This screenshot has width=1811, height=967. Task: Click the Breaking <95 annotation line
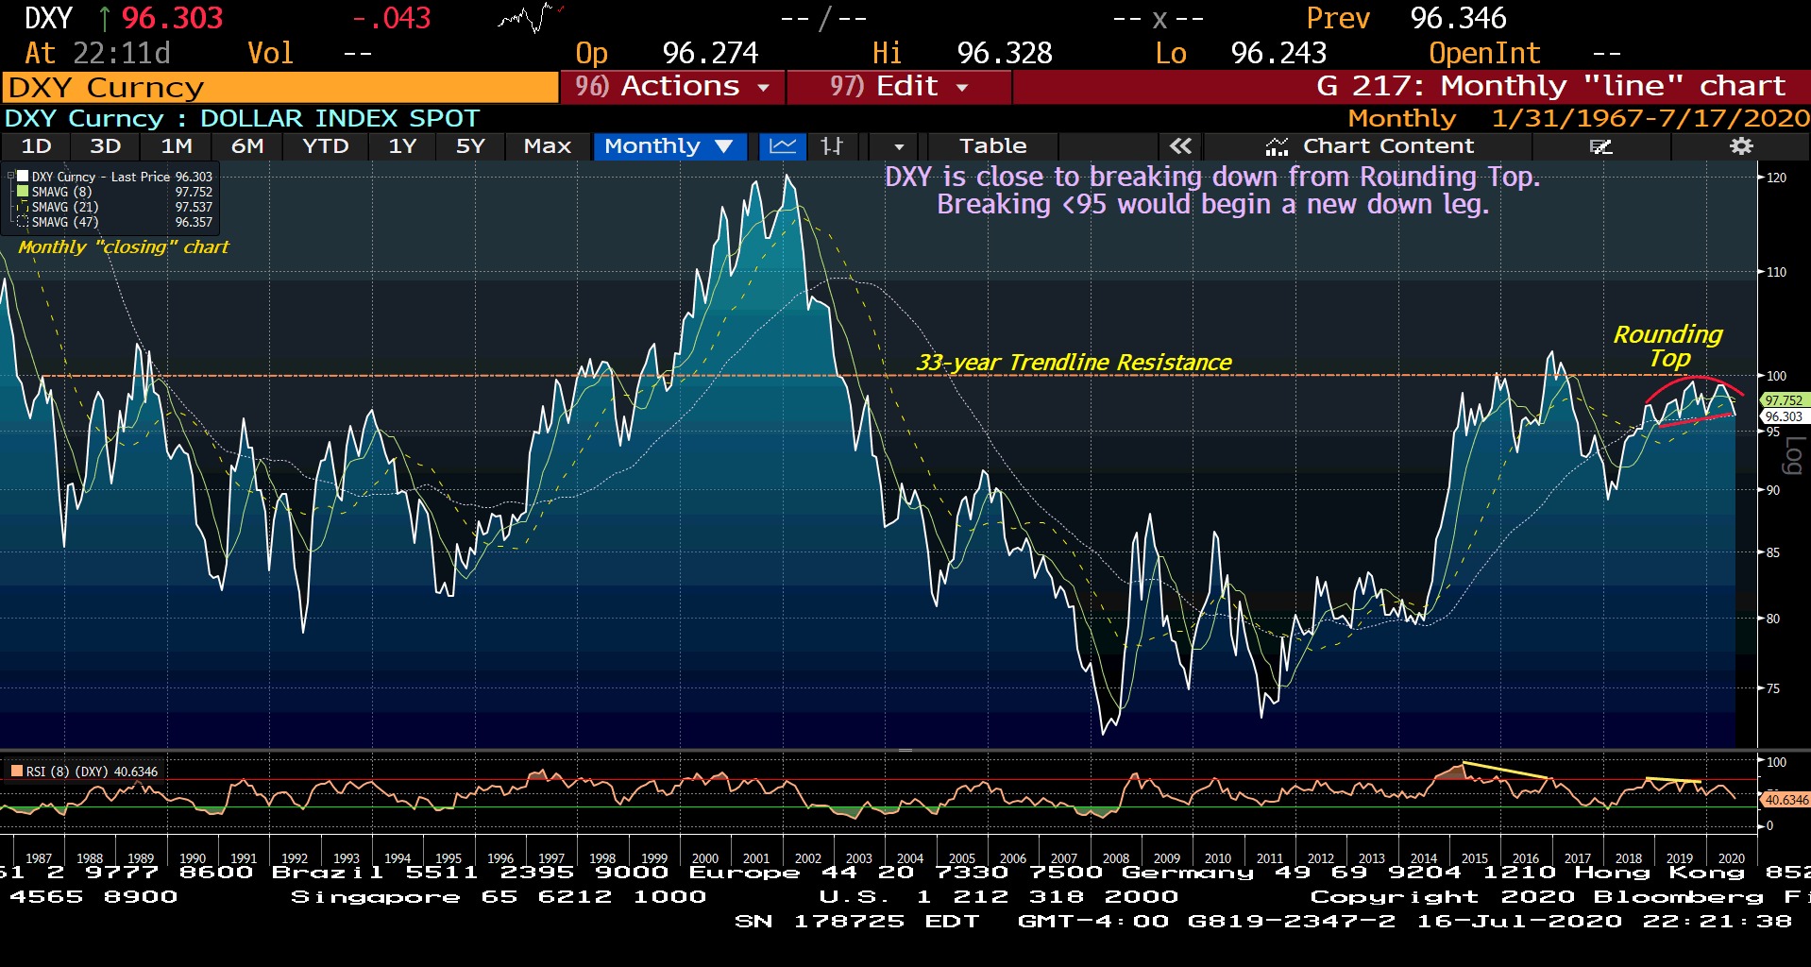pyautogui.click(x=1212, y=205)
